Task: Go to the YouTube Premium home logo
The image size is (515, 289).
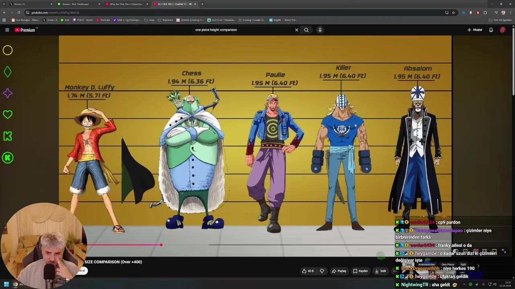Action: tap(25, 30)
